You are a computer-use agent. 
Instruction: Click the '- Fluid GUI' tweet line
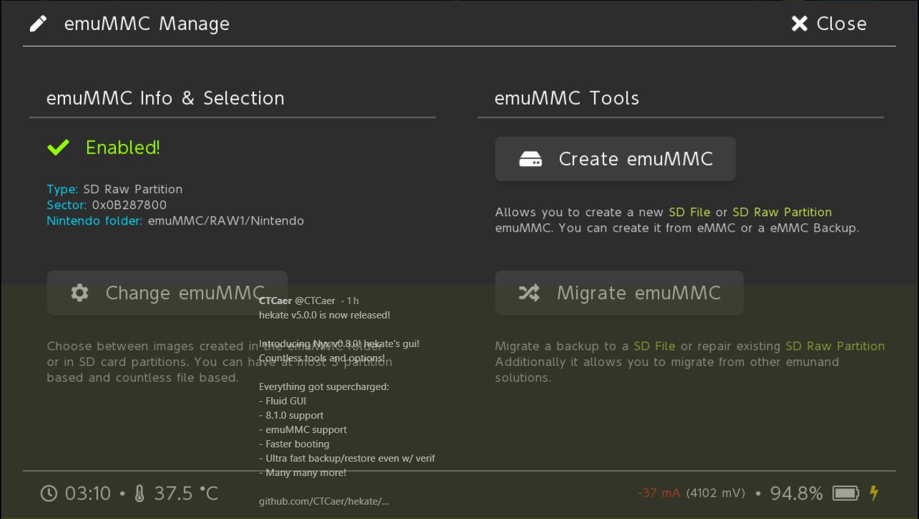coord(282,401)
